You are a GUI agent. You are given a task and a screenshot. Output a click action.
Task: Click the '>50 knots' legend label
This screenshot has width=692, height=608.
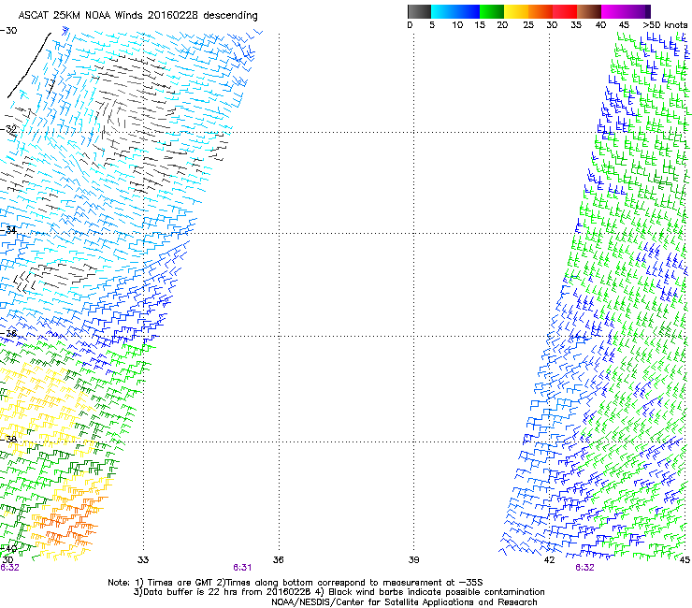click(665, 25)
